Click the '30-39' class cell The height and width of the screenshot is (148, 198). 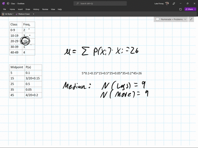pos(16,47)
